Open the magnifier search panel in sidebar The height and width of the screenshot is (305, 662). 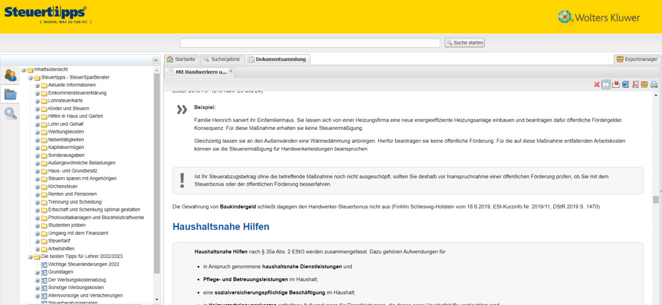10,113
